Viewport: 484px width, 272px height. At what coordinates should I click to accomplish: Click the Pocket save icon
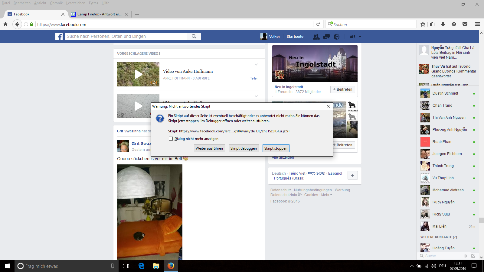click(465, 24)
